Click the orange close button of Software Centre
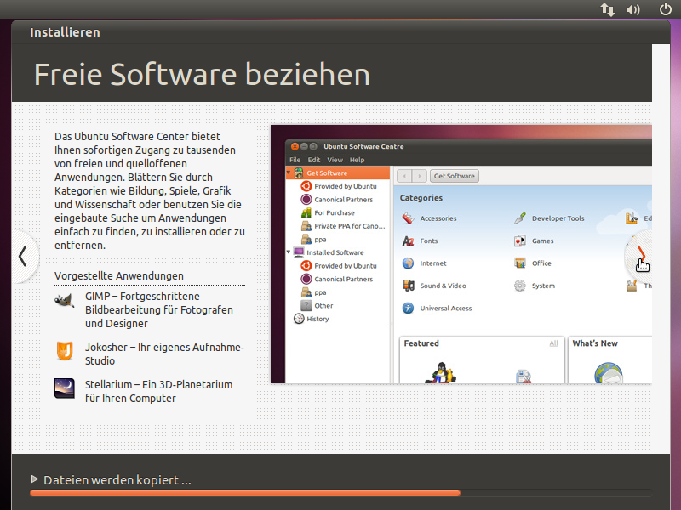Image resolution: width=681 pixels, height=510 pixels. click(x=295, y=146)
